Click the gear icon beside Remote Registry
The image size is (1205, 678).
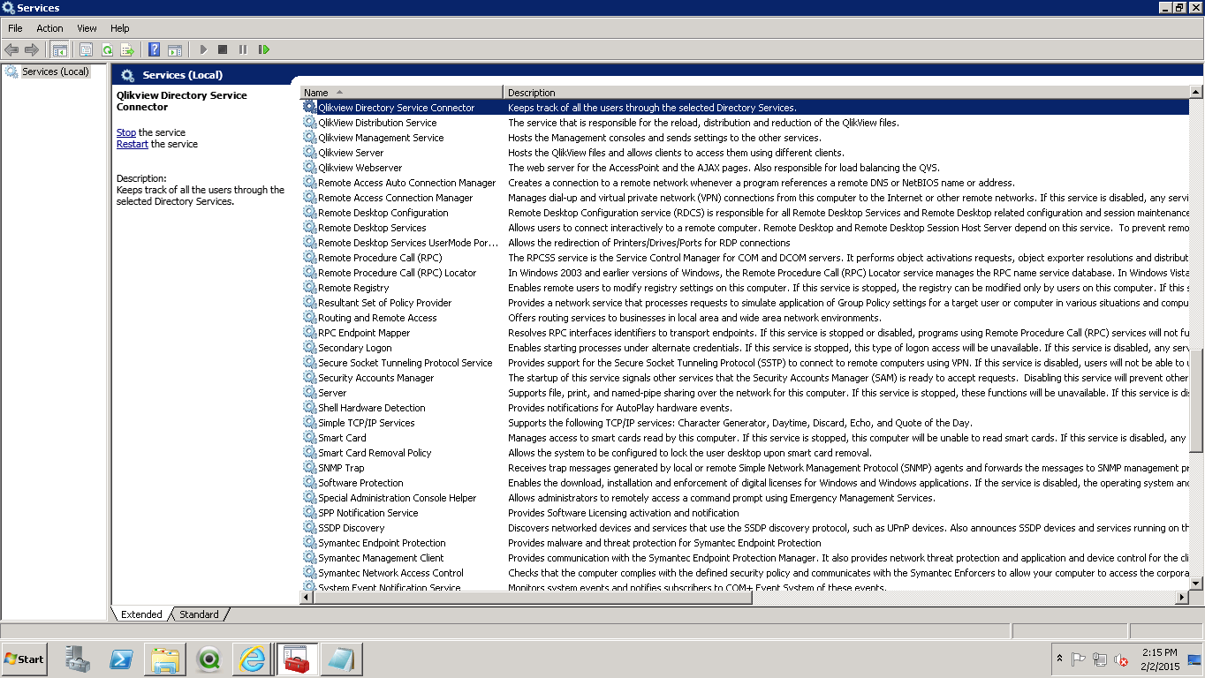point(309,288)
